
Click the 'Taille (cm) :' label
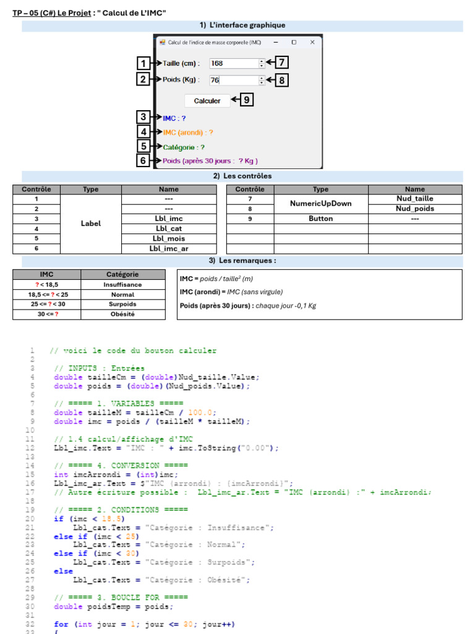point(181,64)
